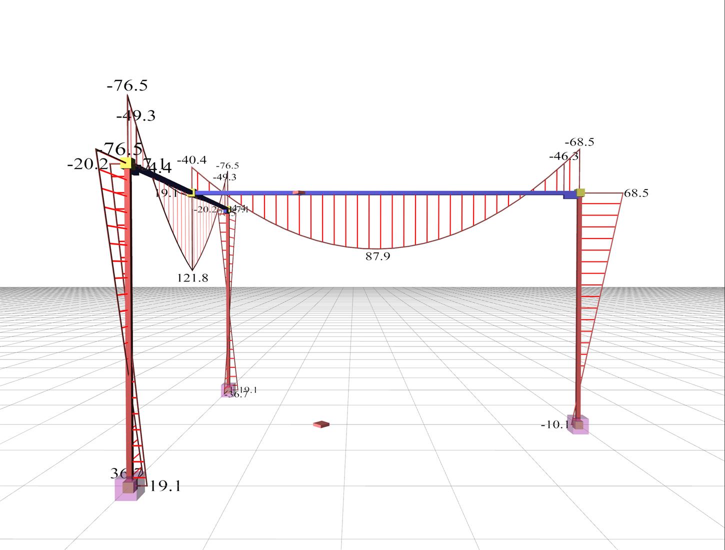Viewport: 725px width, 550px height.
Task: Select the red marker on the blue beam
Action: pos(298,192)
